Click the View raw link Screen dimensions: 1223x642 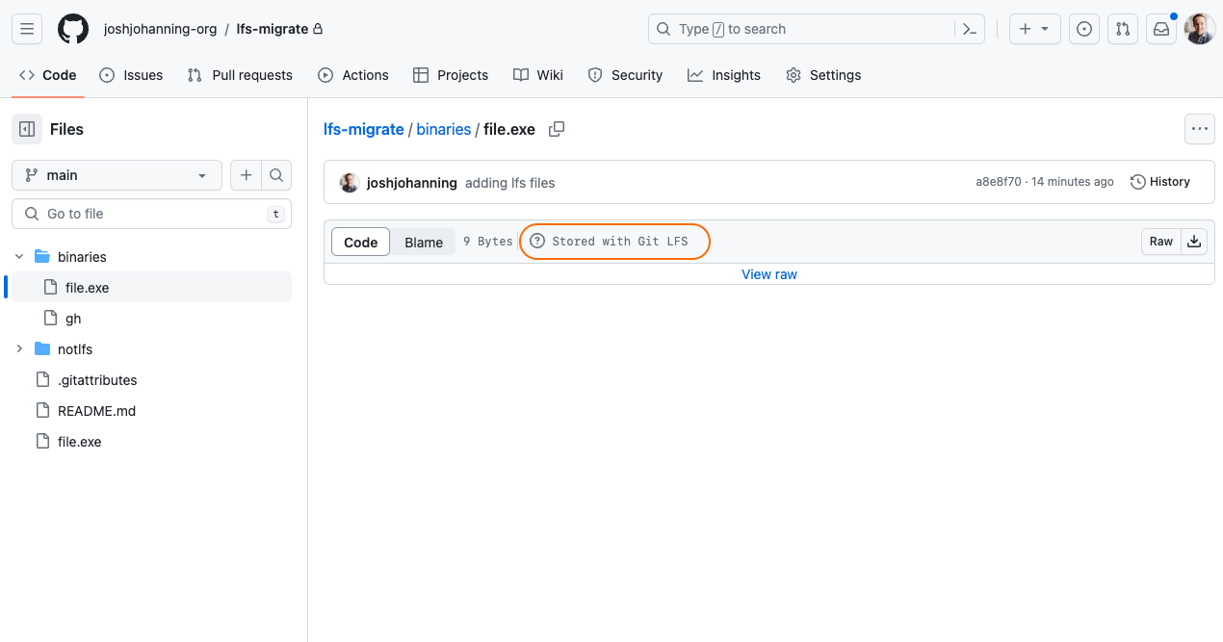(769, 274)
